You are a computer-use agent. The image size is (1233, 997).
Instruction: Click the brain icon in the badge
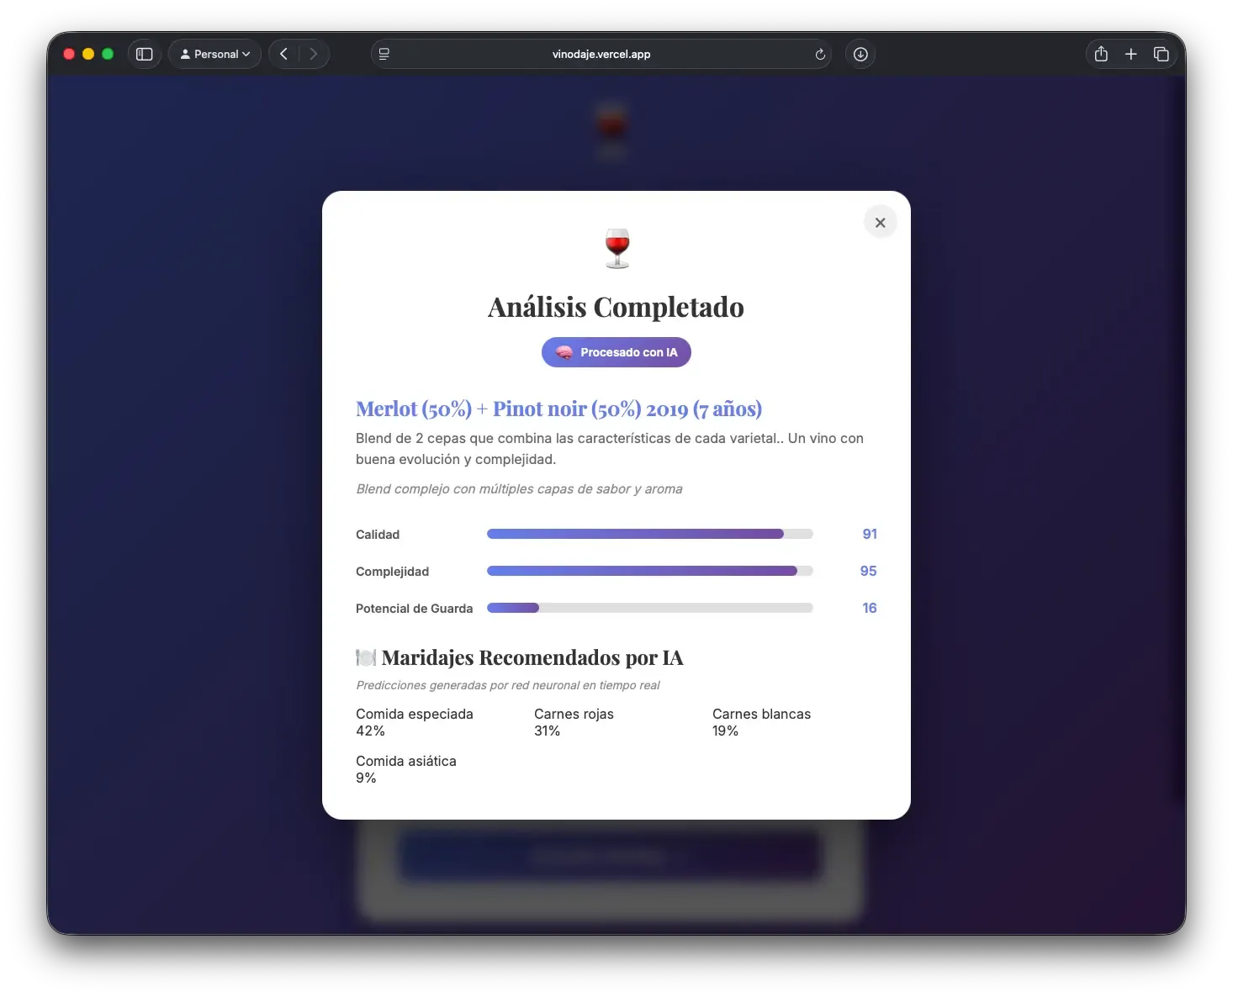click(x=564, y=352)
